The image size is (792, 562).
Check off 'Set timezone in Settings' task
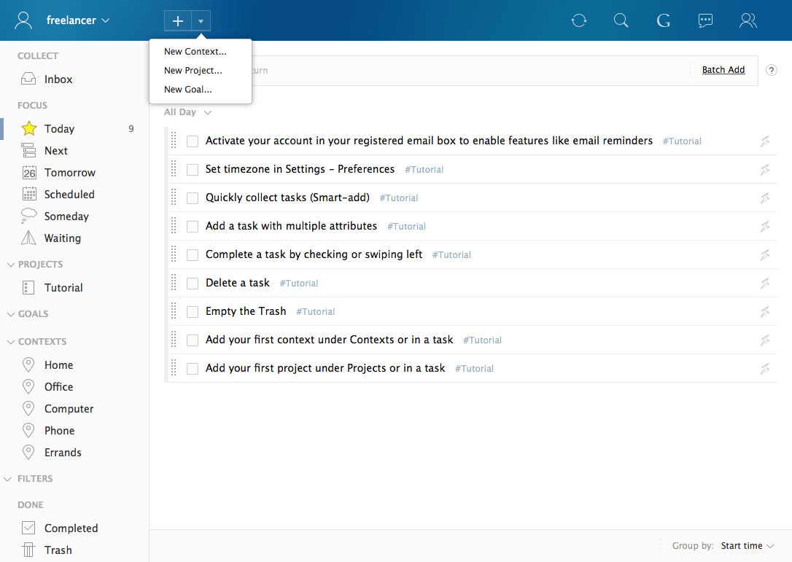pyautogui.click(x=193, y=170)
